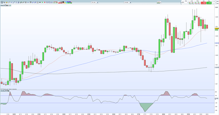Open the trading bar wrench settings
This screenshot has width=219, height=115.
pos(183,3)
